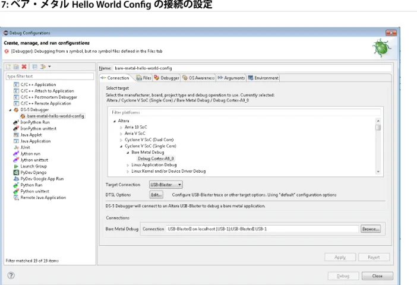Click the Apply button
417x285 pixels.
(340, 257)
